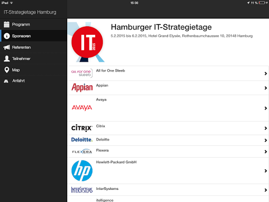Open the Flexera sponsor entry
269x202 pixels.
(168, 151)
